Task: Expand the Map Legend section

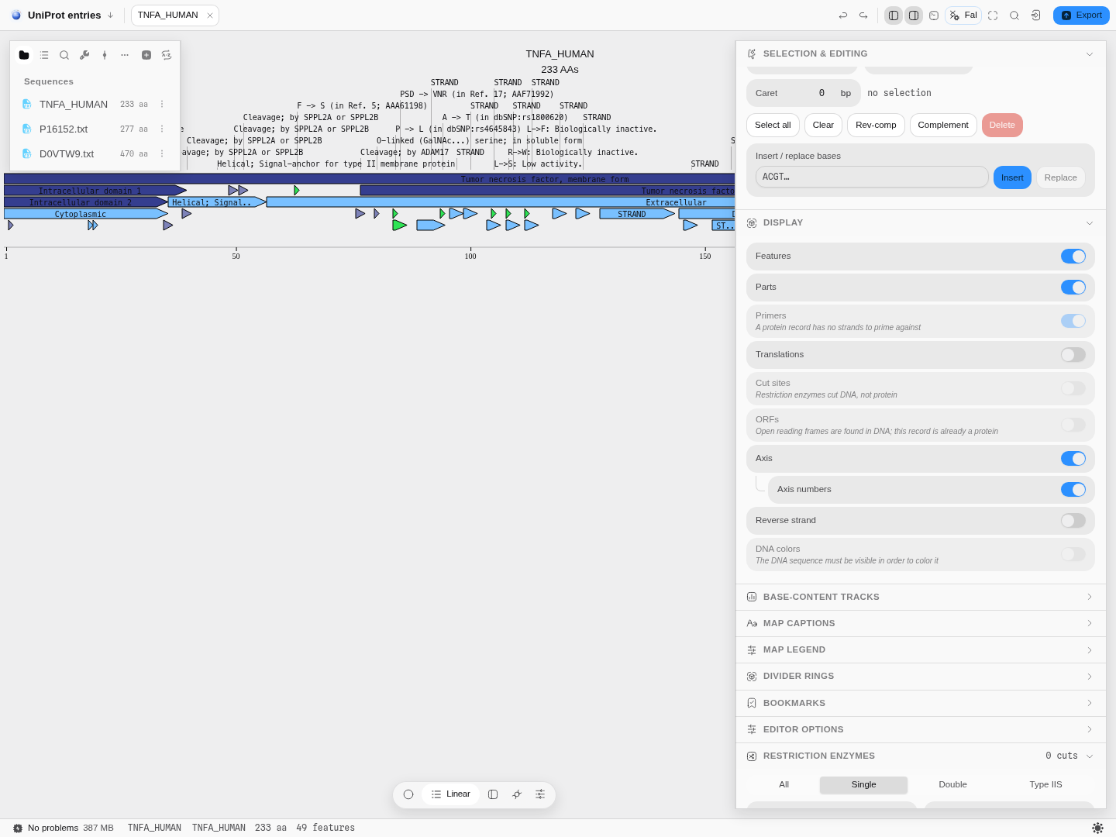Action: point(920,650)
